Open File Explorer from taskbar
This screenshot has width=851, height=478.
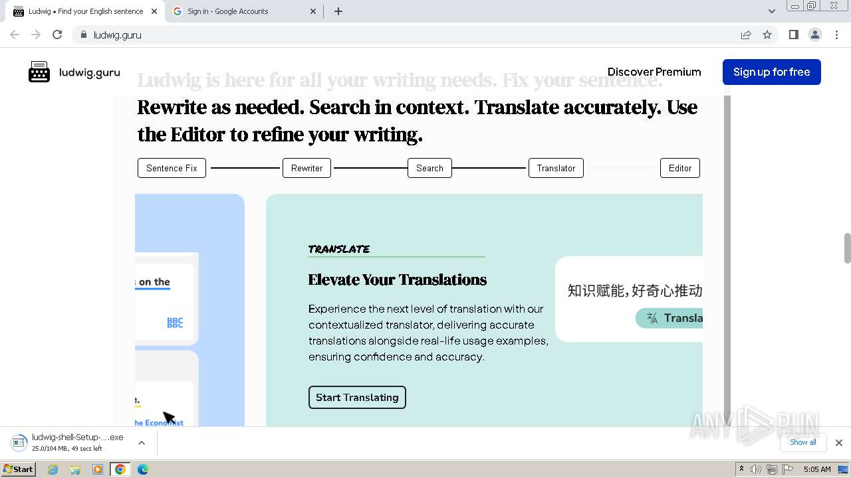75,469
